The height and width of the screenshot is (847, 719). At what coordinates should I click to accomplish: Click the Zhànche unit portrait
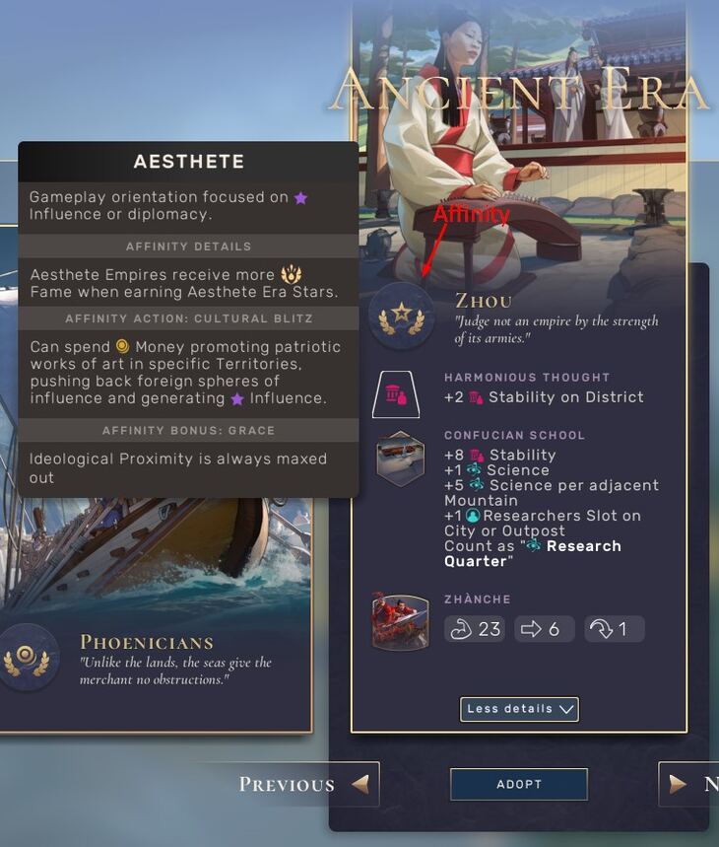pos(400,621)
